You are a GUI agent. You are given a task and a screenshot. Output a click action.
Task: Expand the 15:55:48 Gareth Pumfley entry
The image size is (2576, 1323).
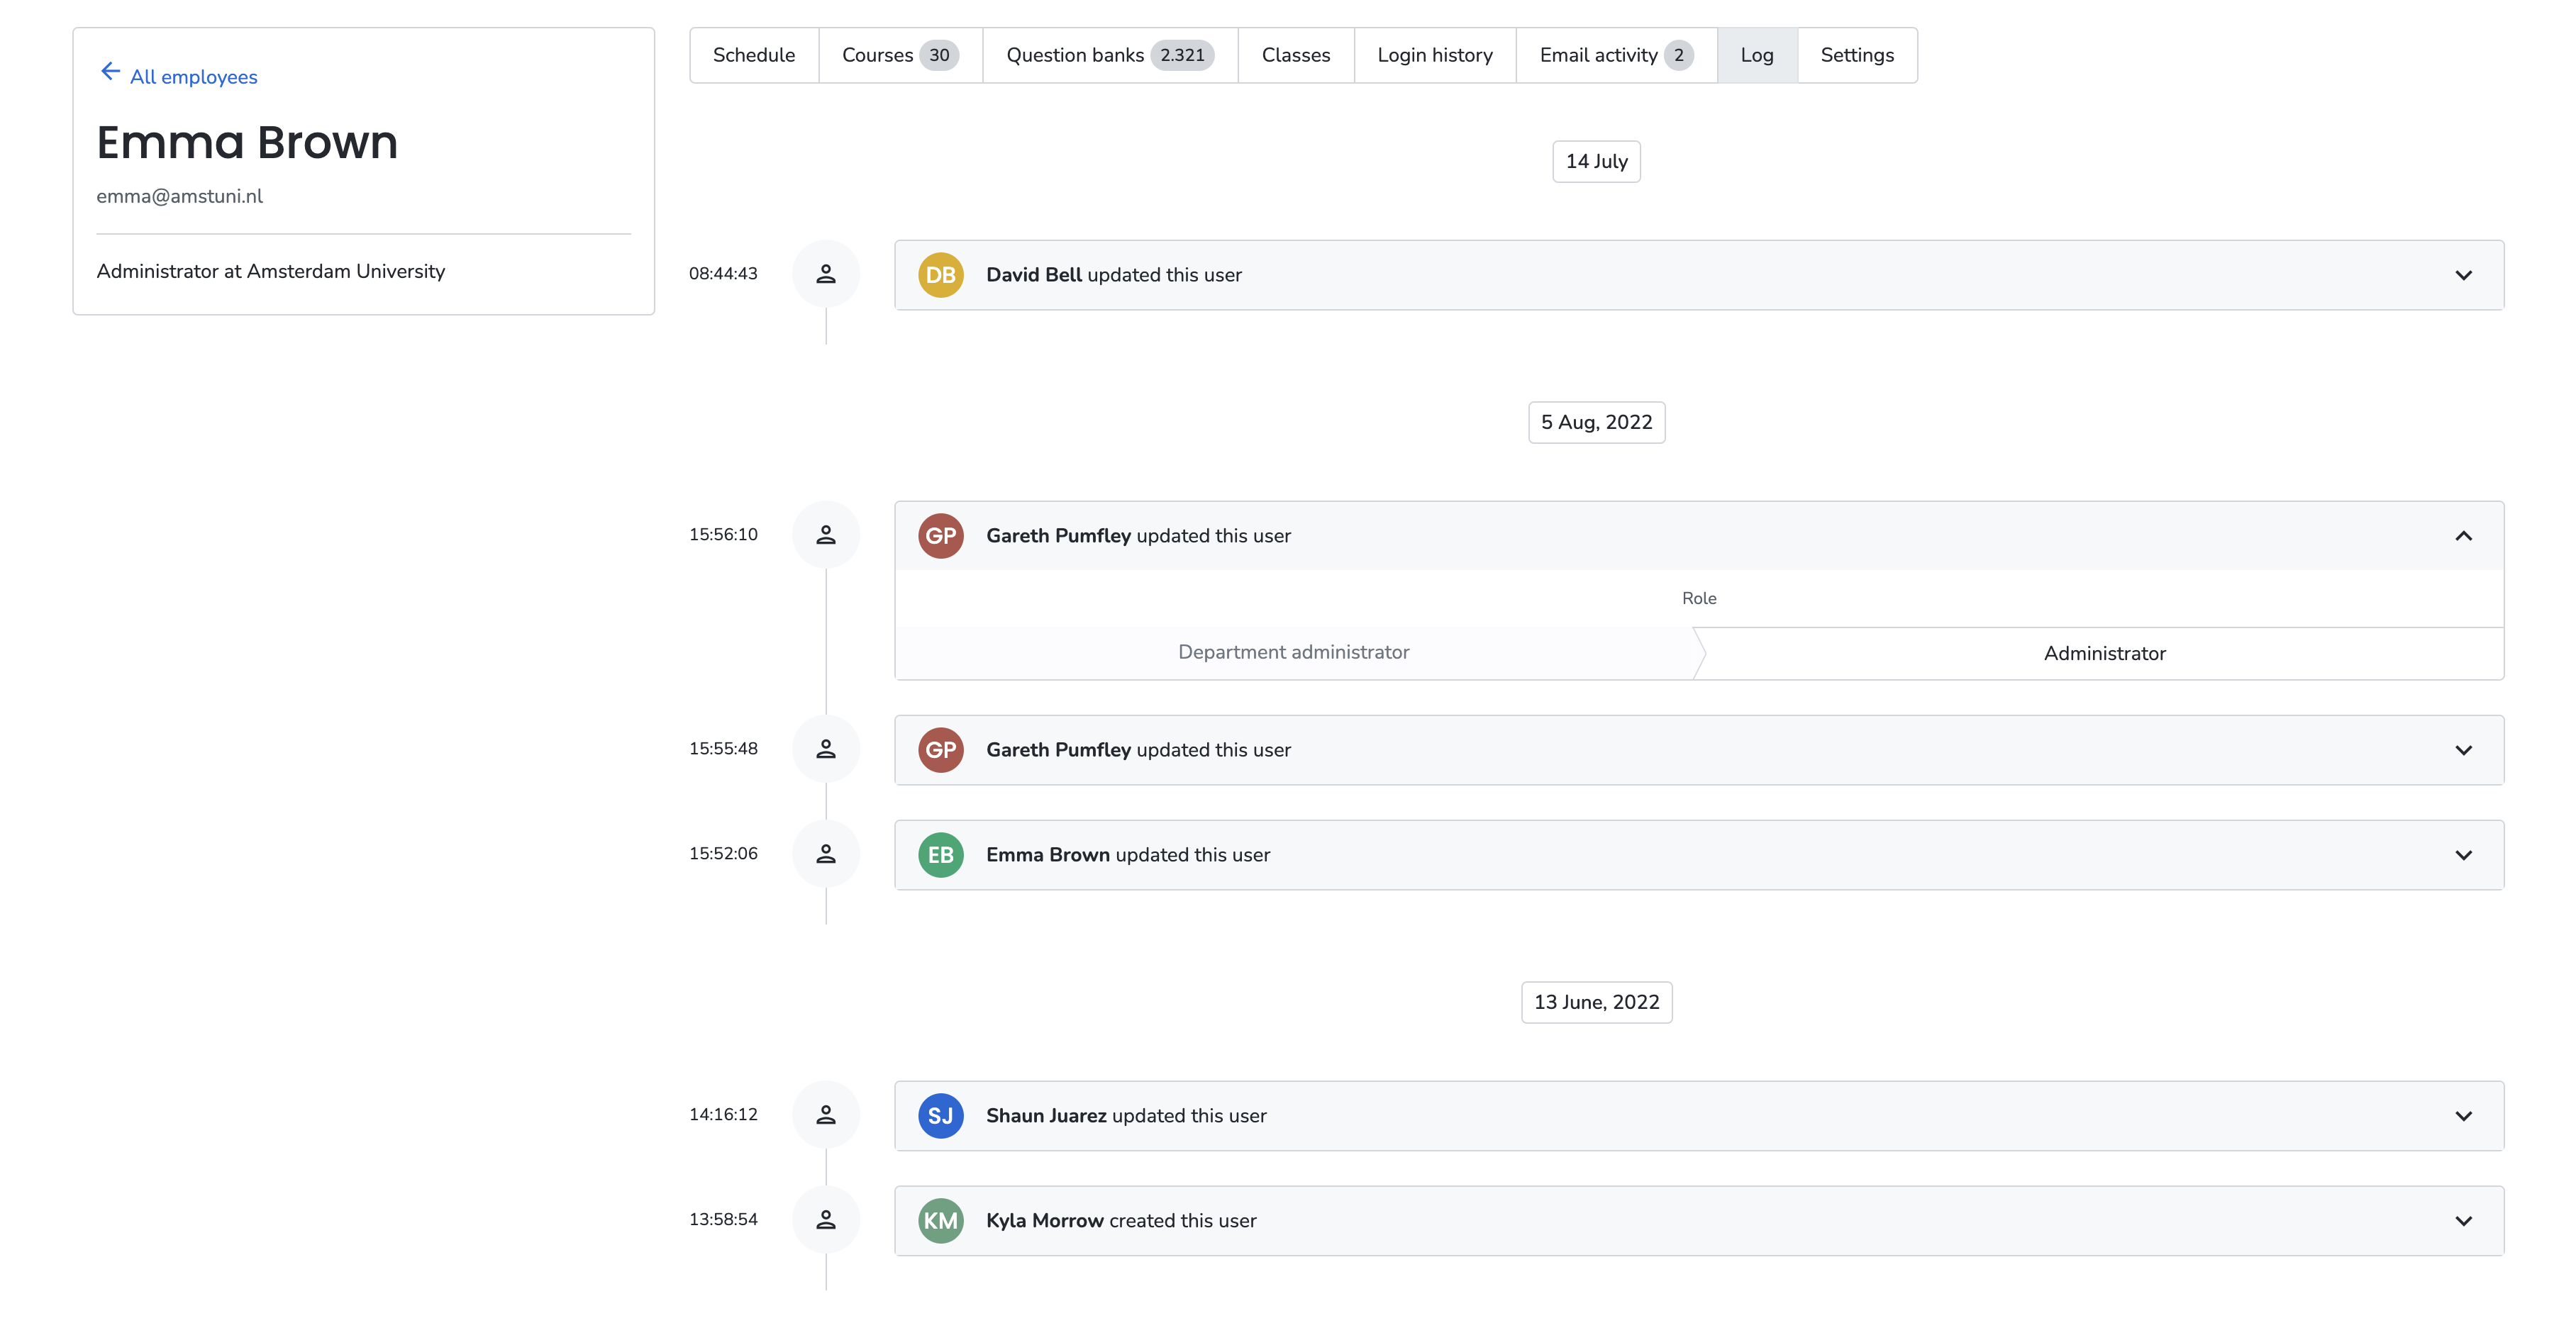[x=2464, y=750]
